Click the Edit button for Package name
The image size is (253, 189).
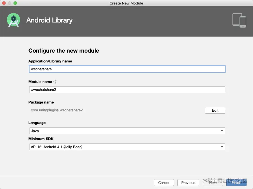pyautogui.click(x=215, y=111)
